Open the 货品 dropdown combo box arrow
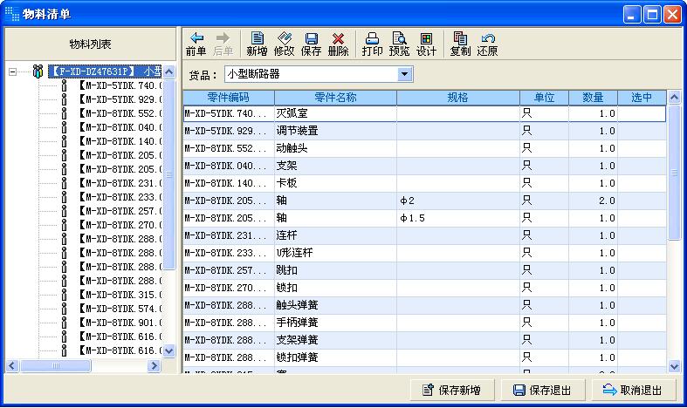The image size is (687, 408). click(404, 75)
